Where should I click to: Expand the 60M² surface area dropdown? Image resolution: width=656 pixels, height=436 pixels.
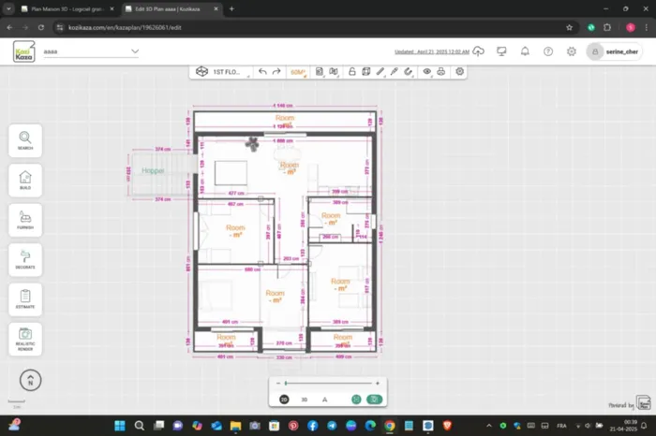click(299, 71)
